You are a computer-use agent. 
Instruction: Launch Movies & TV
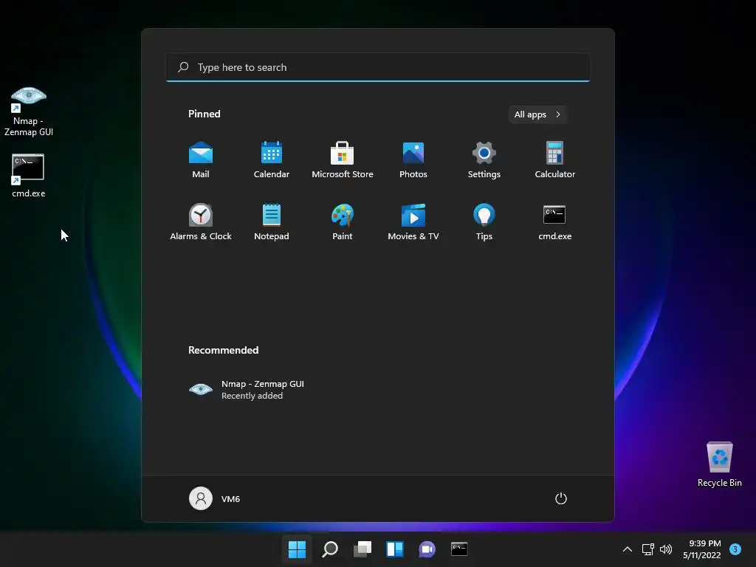coord(413,221)
